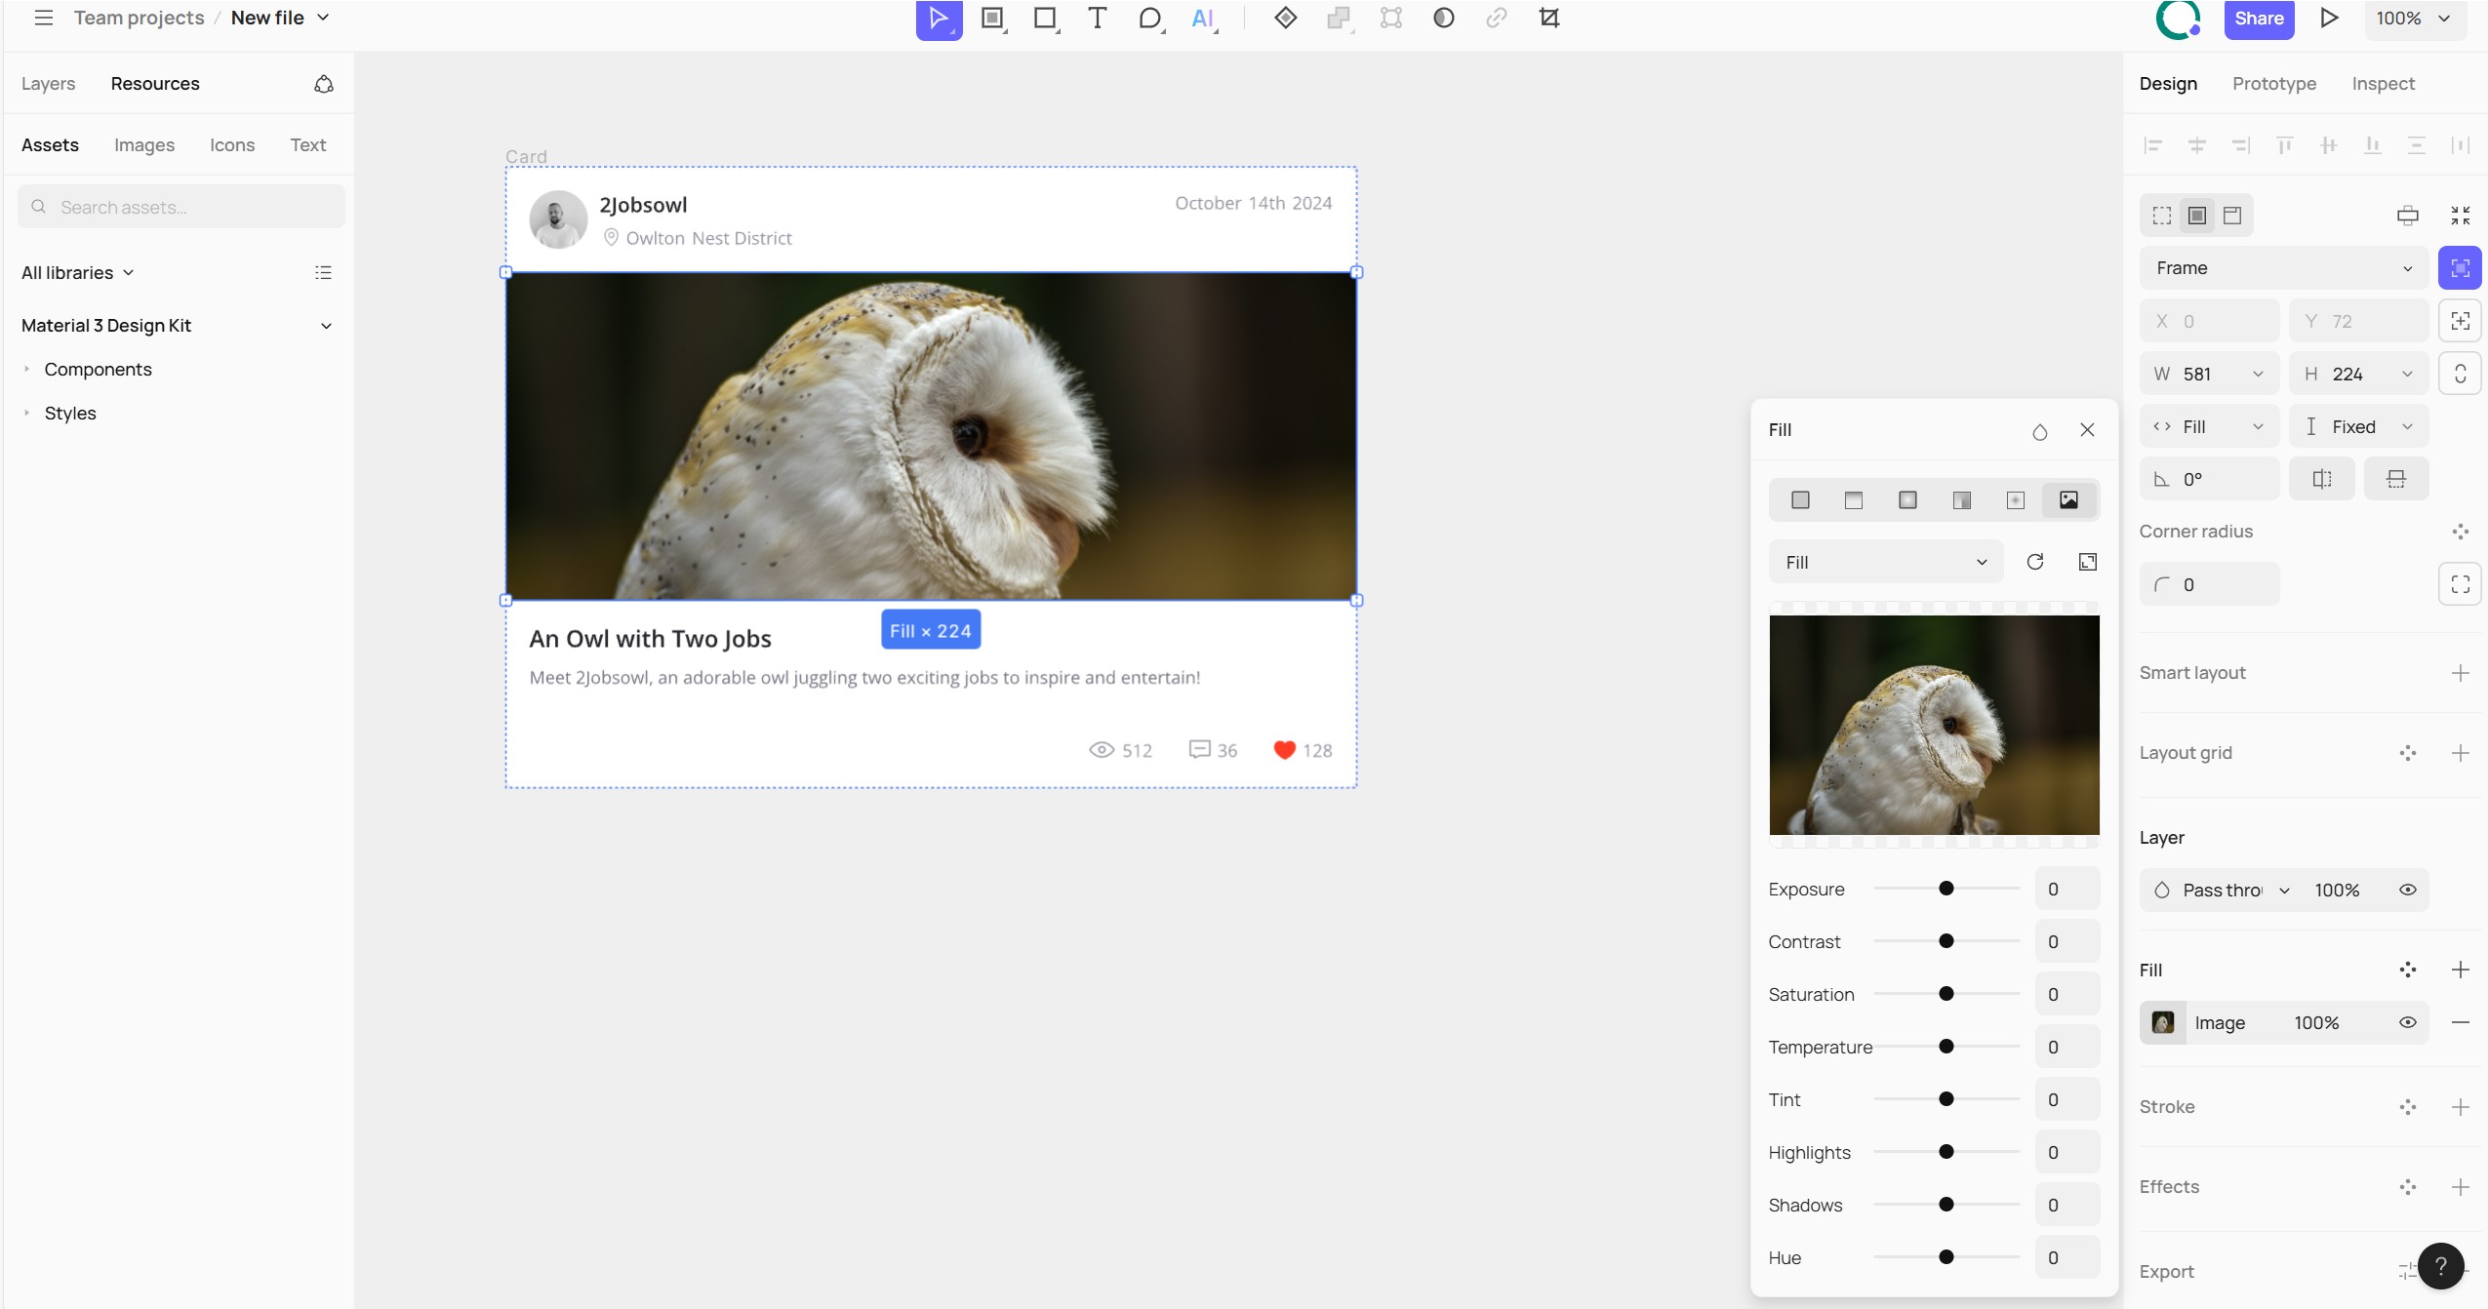The height and width of the screenshot is (1309, 2488).
Task: Select the Comment tool
Action: point(1150,18)
